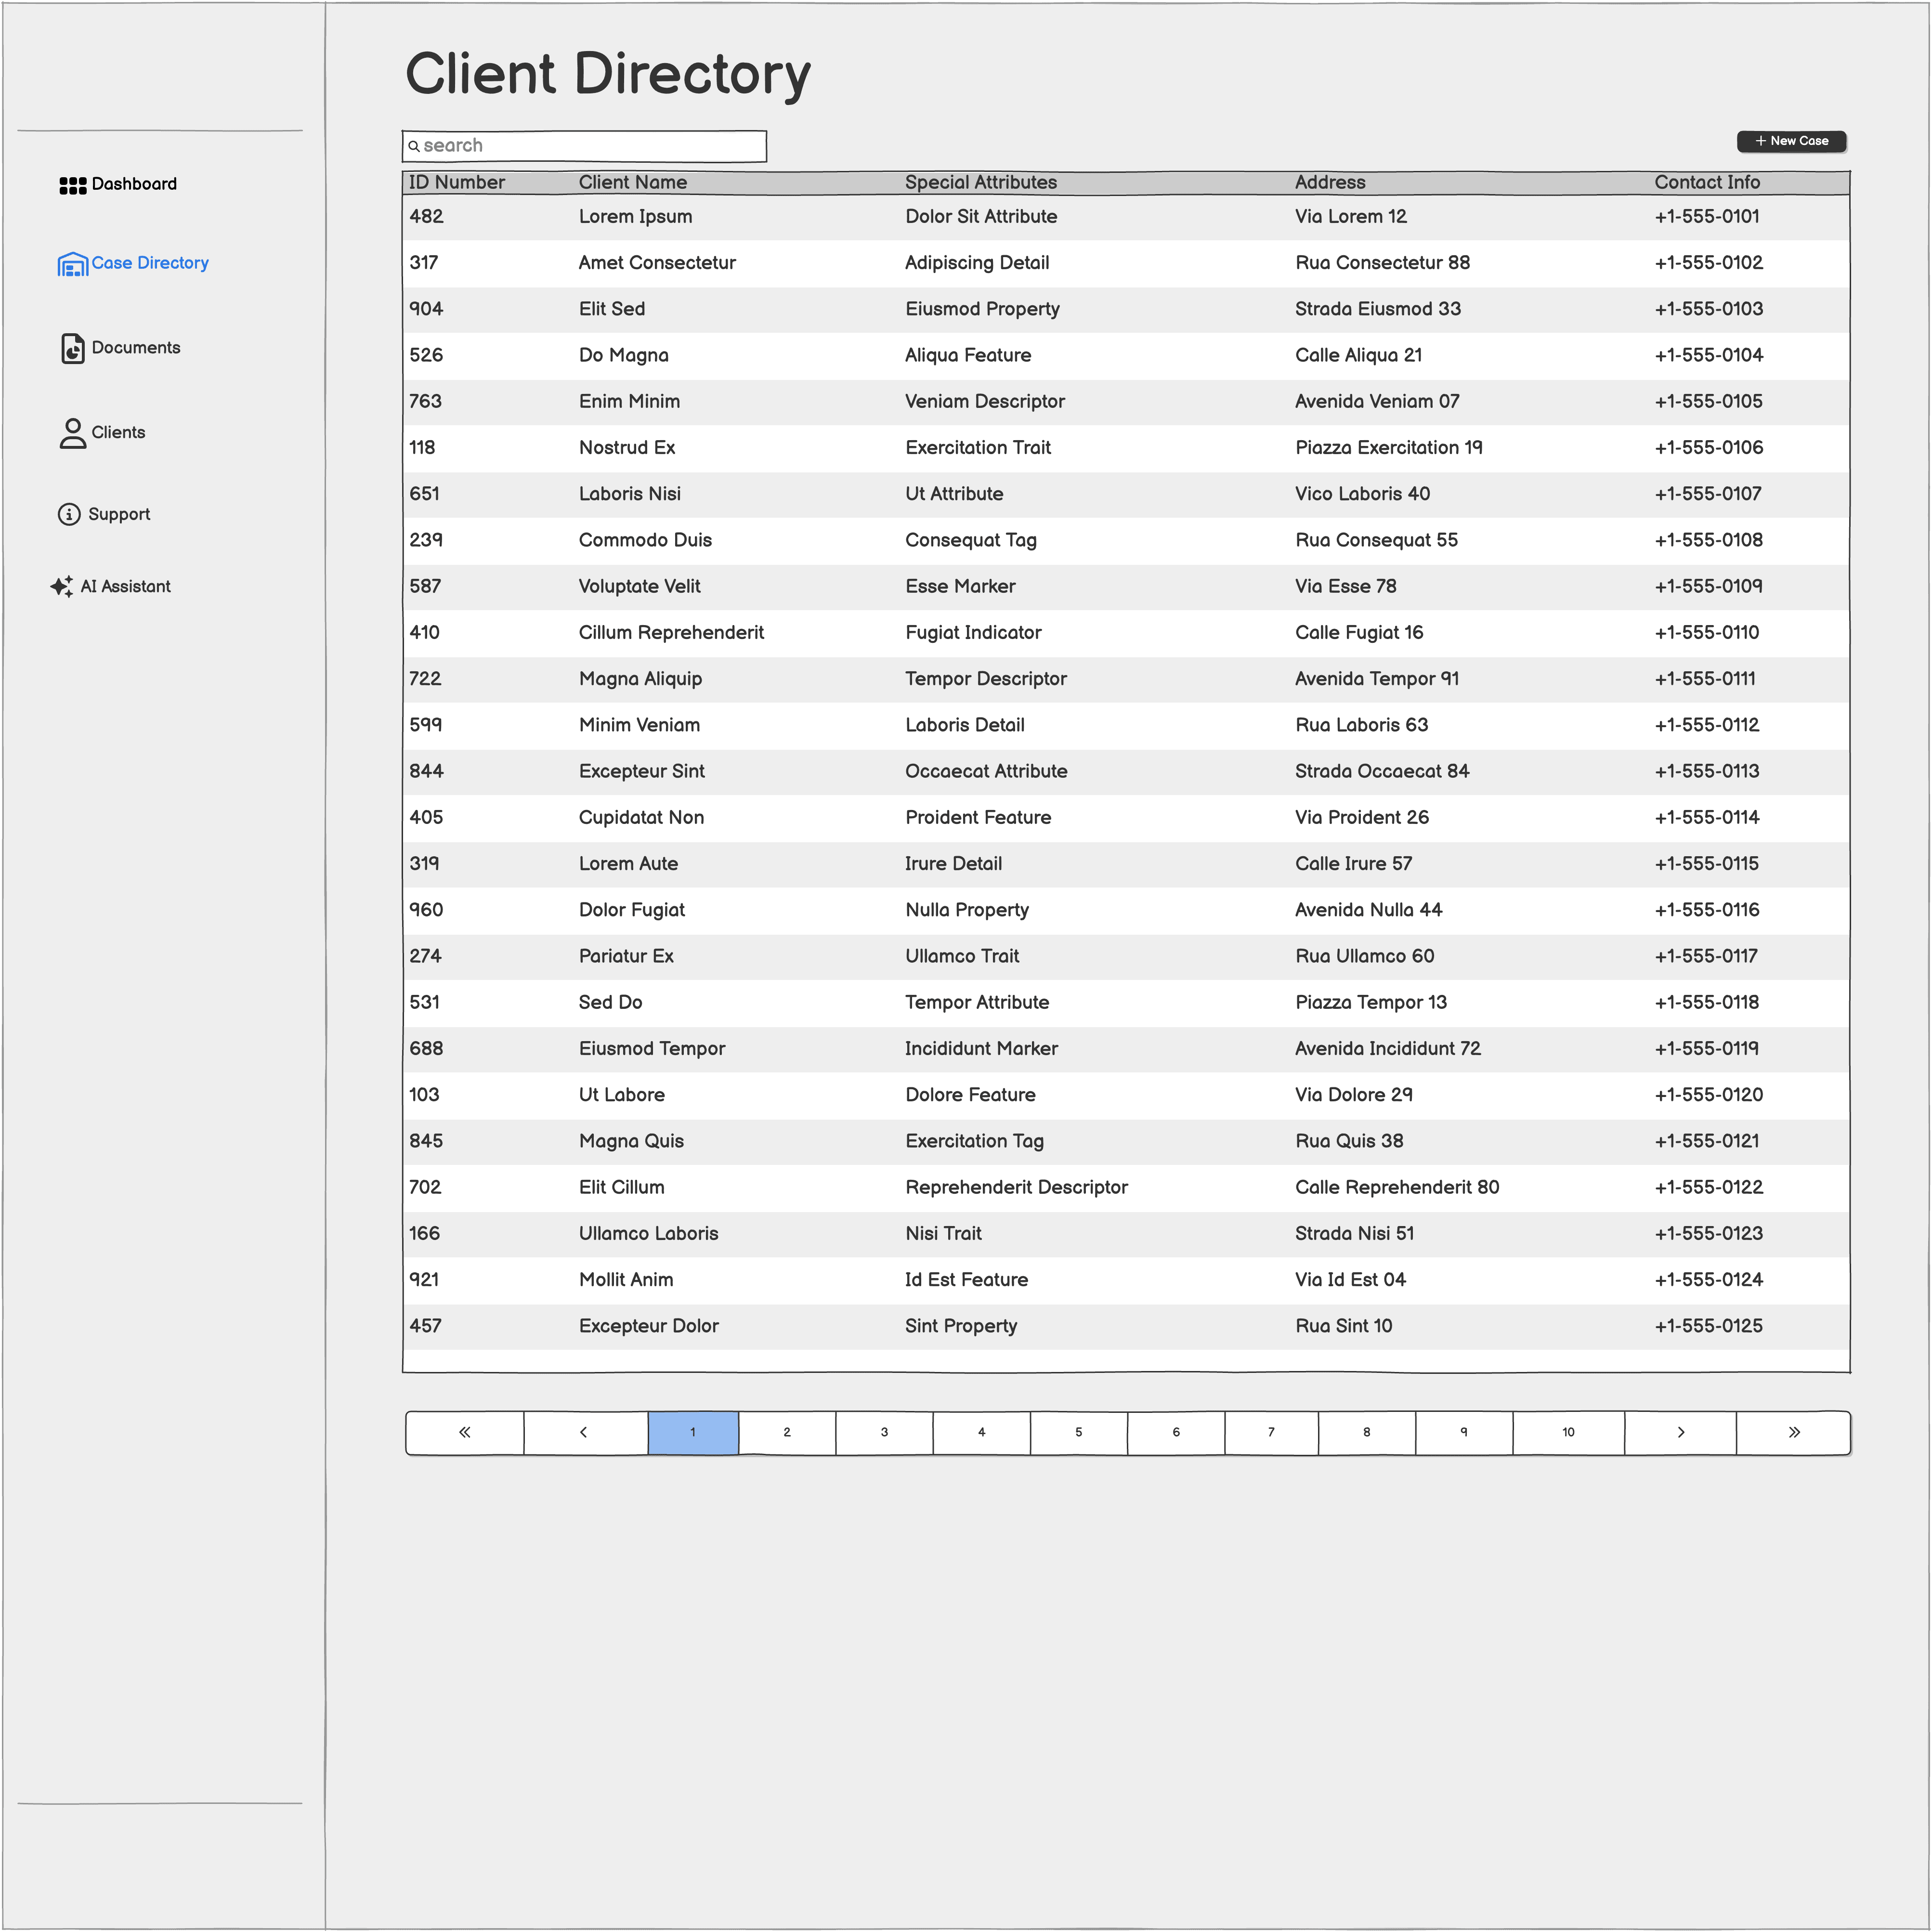The image size is (1932, 1932).
Task: Click the Documents file icon
Action: 72,348
